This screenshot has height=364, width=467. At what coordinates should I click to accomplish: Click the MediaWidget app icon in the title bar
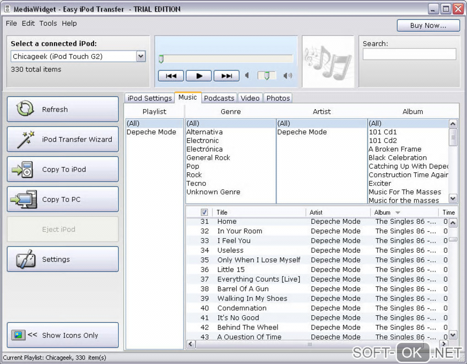click(7, 9)
